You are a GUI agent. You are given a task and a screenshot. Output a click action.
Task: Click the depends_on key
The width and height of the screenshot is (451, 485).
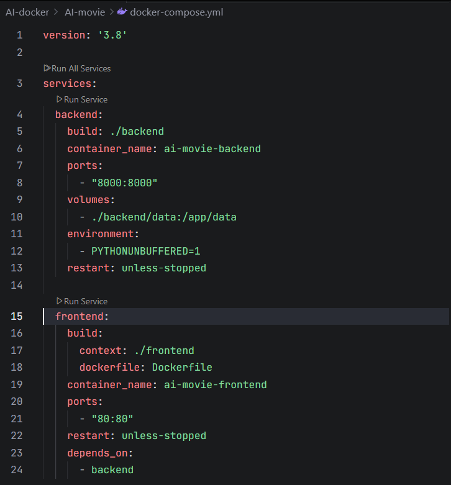coord(98,453)
